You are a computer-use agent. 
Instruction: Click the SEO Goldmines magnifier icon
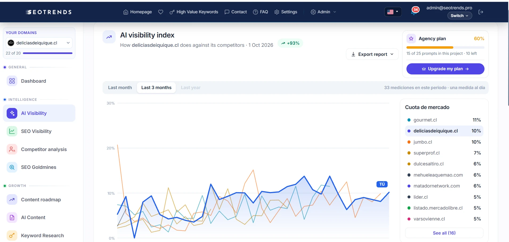(x=12, y=167)
